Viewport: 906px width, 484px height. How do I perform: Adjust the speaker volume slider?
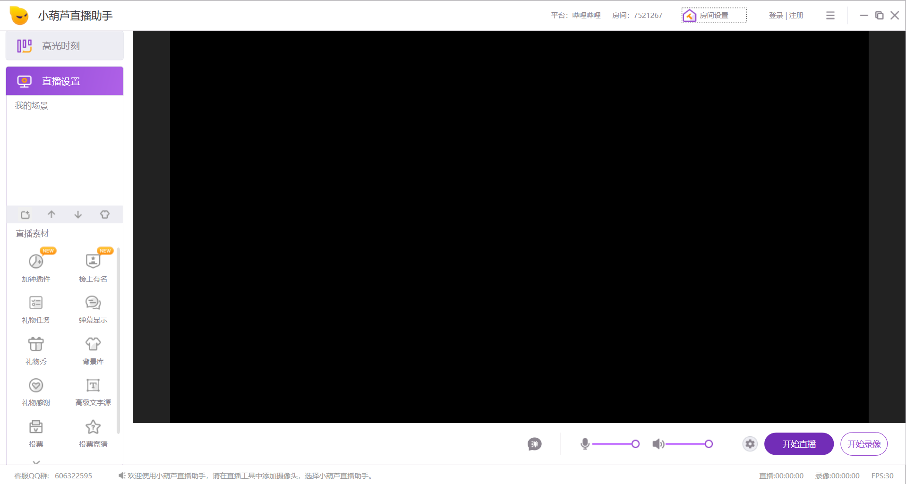[689, 444]
